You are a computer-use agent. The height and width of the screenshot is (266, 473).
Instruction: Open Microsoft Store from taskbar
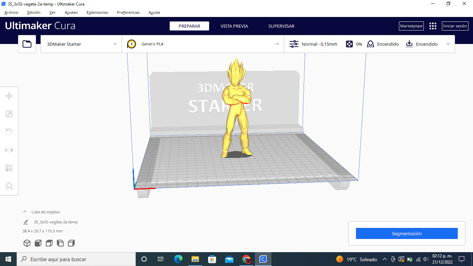(212, 259)
